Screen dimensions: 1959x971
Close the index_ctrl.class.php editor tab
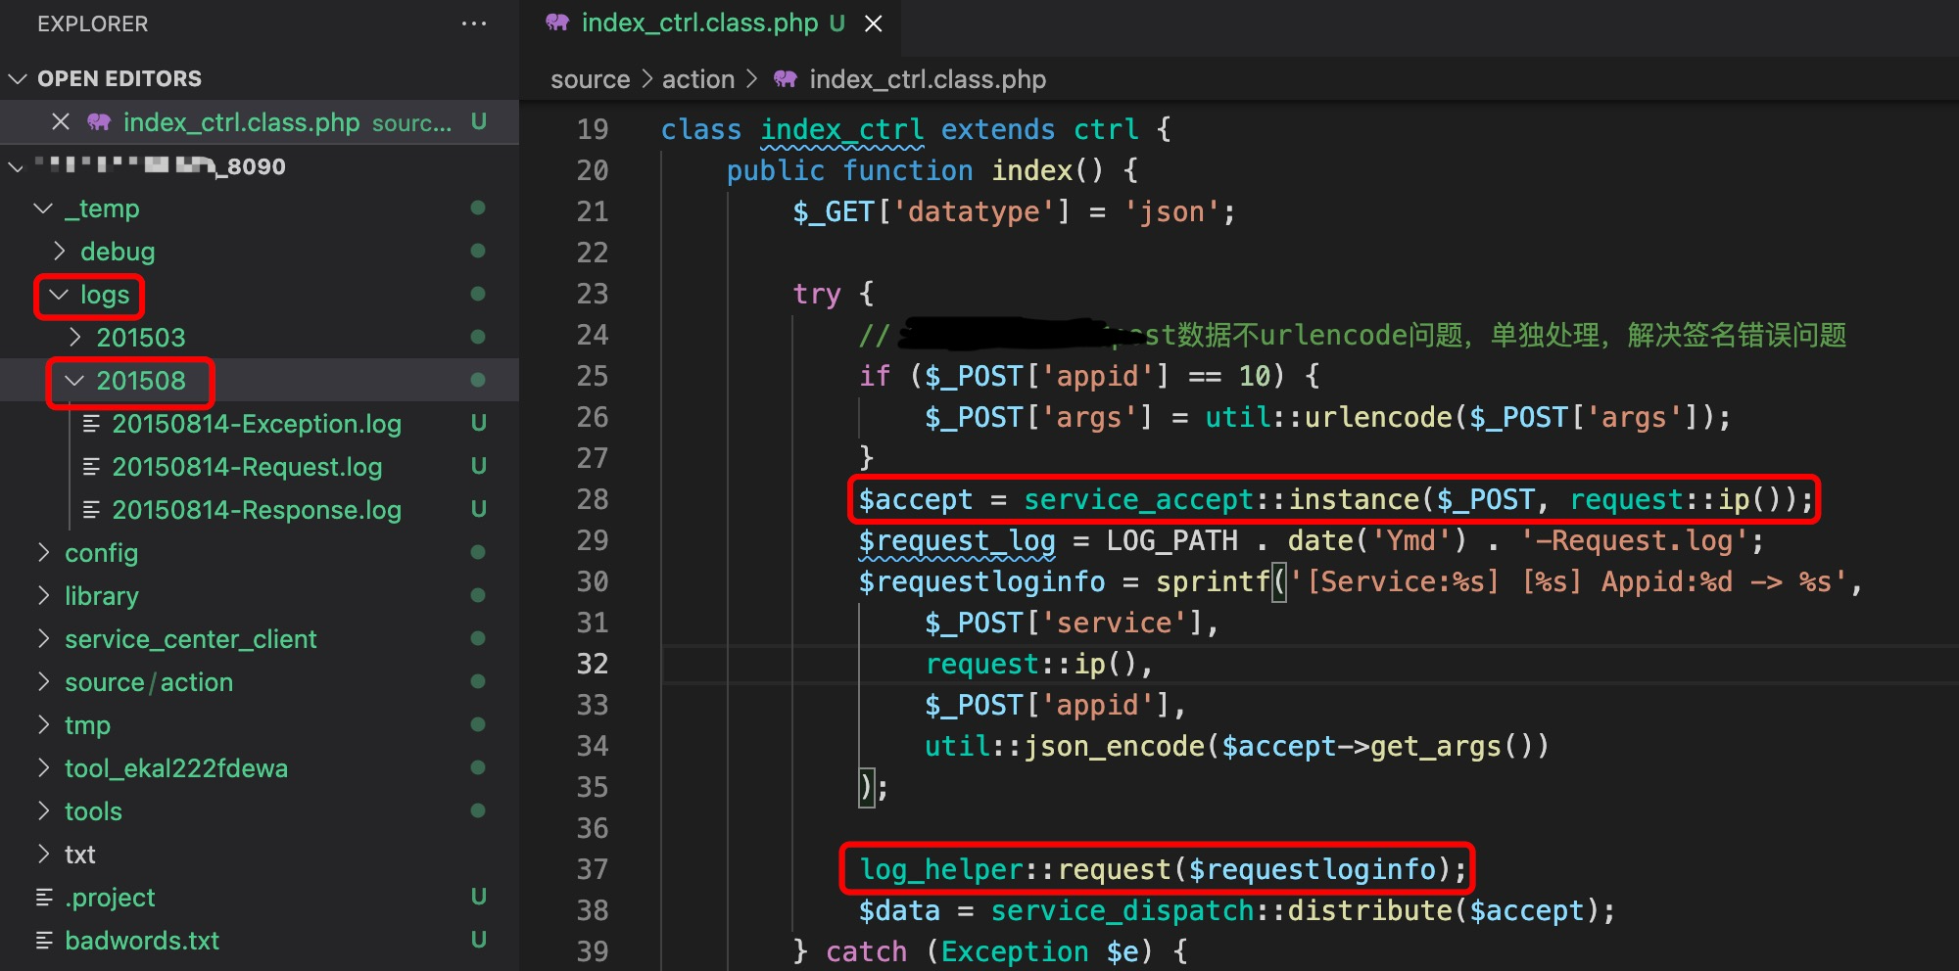tap(873, 23)
